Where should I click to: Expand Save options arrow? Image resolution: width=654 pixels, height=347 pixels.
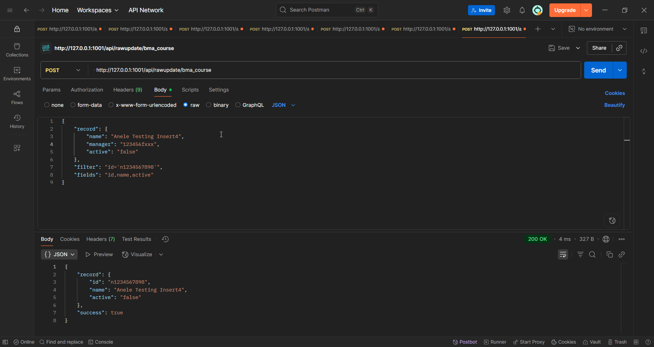(x=578, y=48)
